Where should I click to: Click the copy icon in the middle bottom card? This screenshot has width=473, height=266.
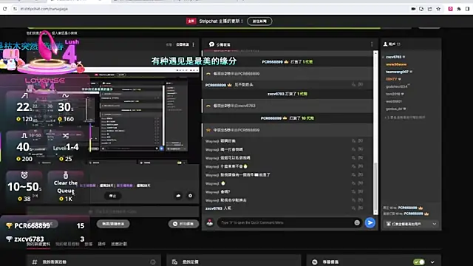click(x=174, y=262)
